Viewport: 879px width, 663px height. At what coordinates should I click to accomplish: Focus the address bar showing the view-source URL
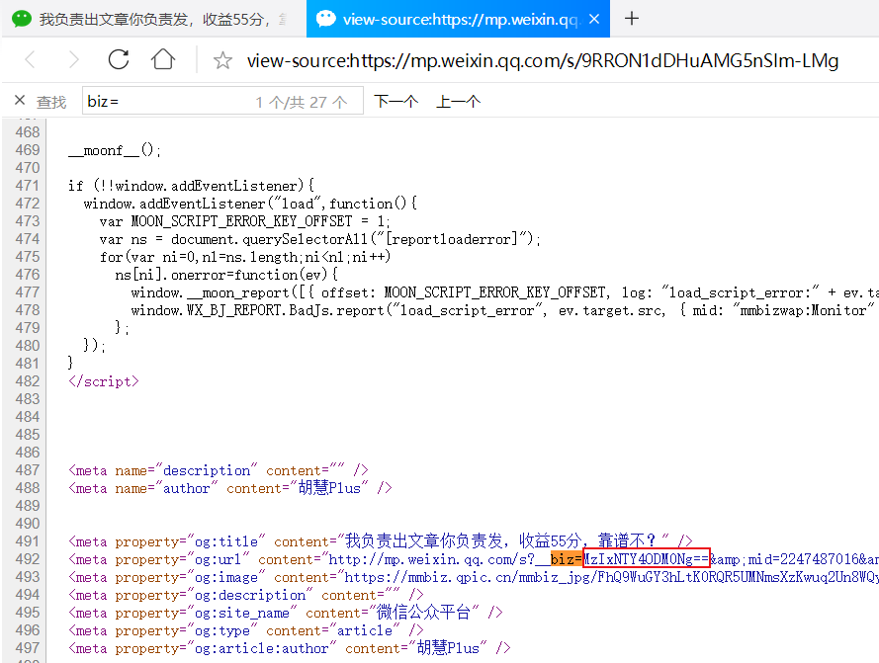pos(543,60)
